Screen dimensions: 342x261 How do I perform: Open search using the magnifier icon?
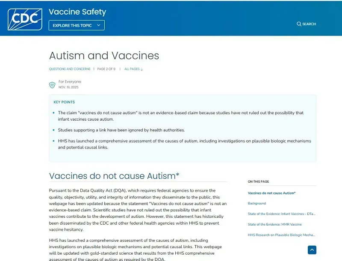pyautogui.click(x=299, y=24)
